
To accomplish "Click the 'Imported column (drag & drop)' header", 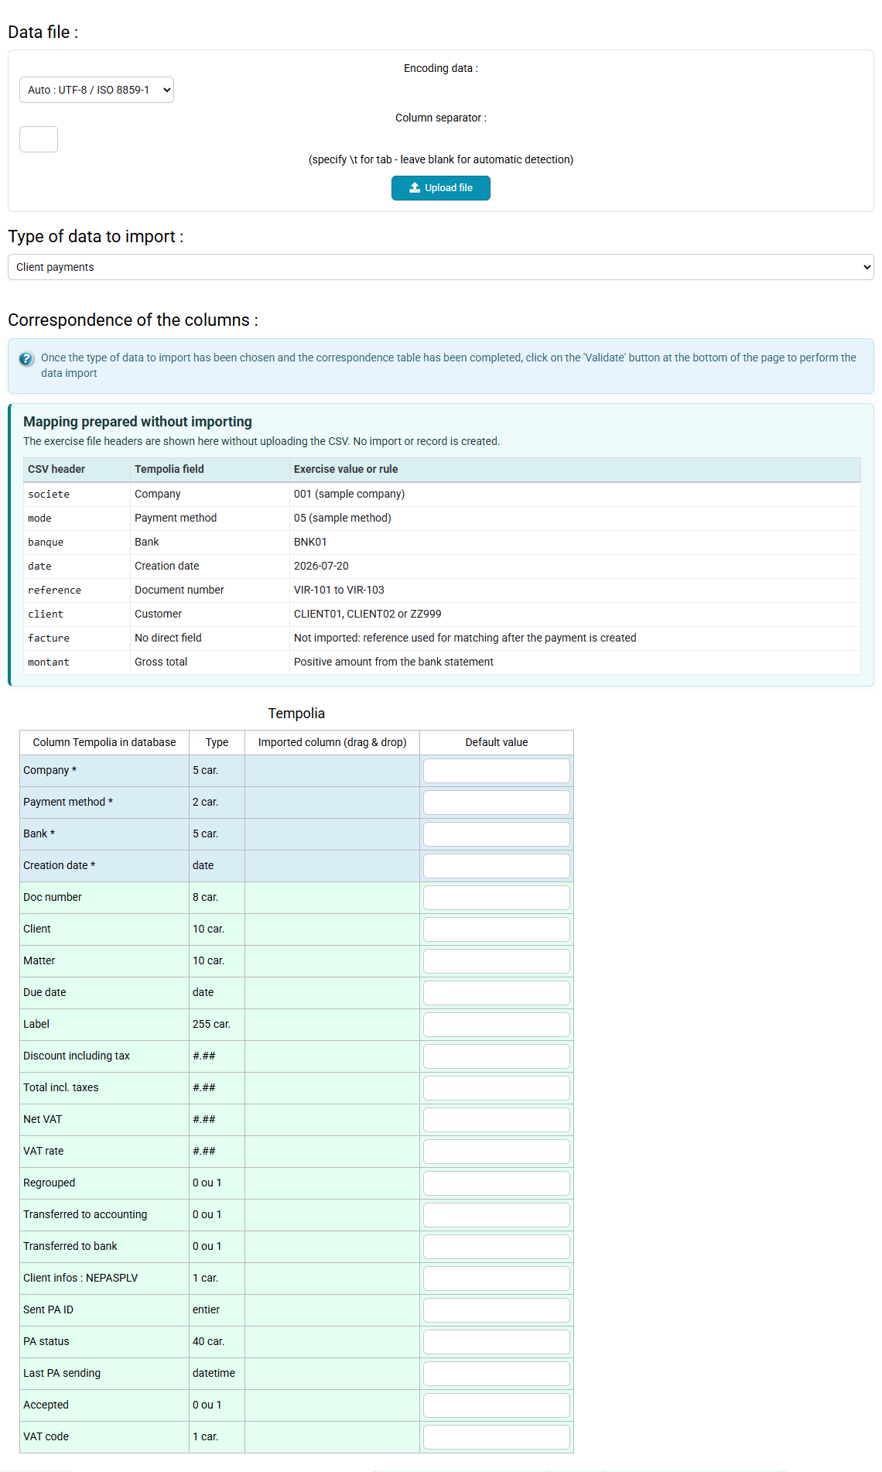I will (332, 742).
